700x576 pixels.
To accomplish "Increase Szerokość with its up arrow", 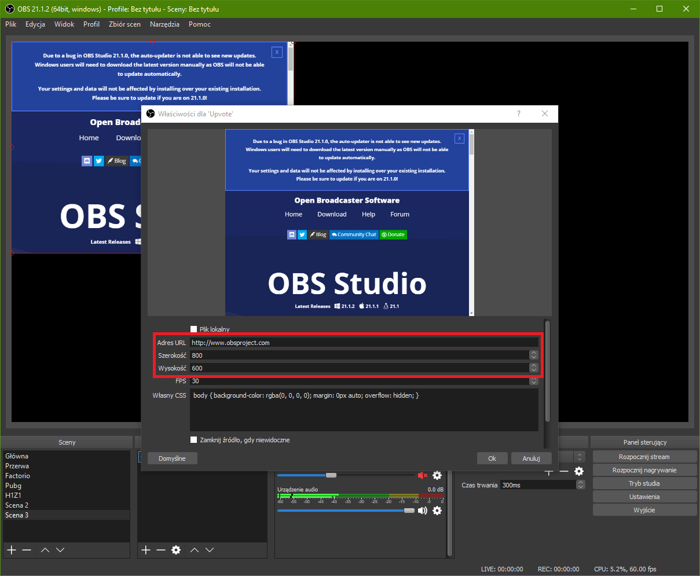I will [534, 353].
